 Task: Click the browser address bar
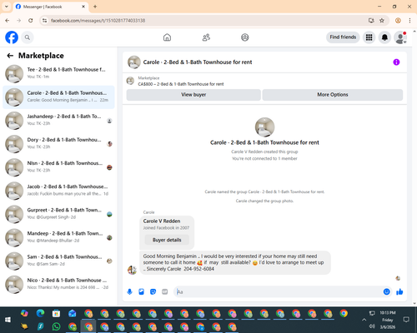[x=206, y=21]
